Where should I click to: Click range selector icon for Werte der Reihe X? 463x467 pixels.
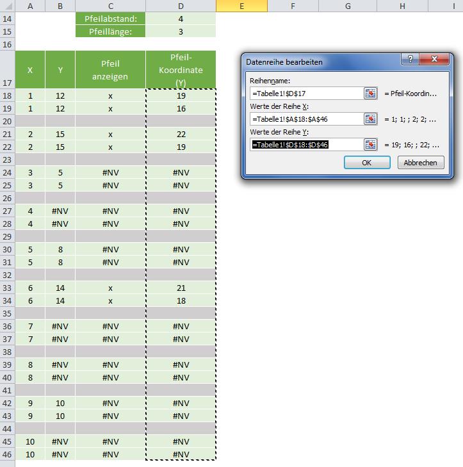click(370, 119)
